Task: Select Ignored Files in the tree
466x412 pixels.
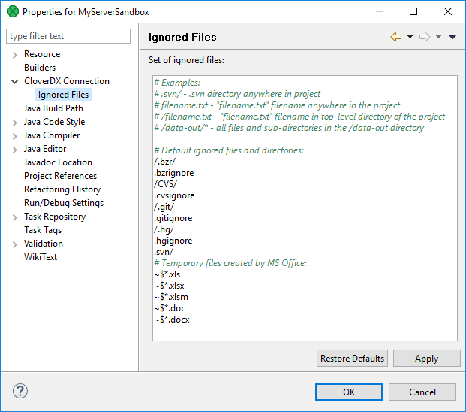Action: [64, 95]
